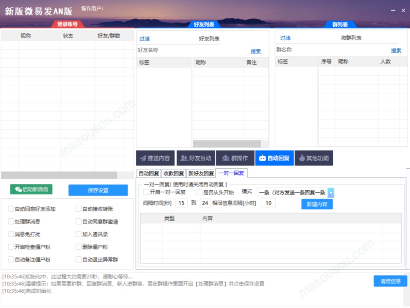Check 自动备注僵尸粉 option
This screenshot has height=308, width=410.
(x=11, y=259)
